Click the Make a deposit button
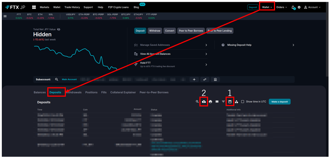This screenshot has height=160, width=330. coord(280,102)
